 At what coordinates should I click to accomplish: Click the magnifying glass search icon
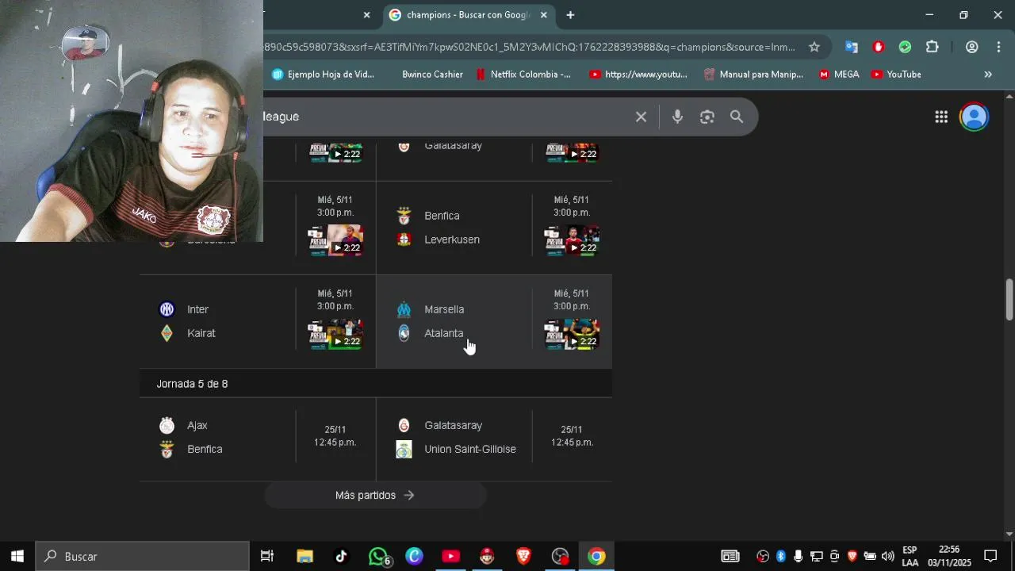click(737, 117)
